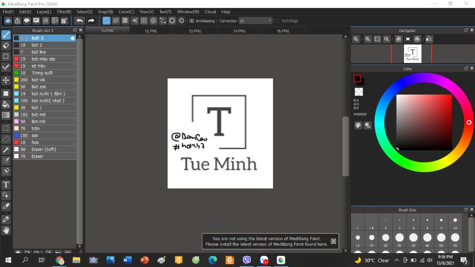This screenshot has height=267, width=475.
Task: Rotate canvas left in Navigator
Action: (x=398, y=39)
